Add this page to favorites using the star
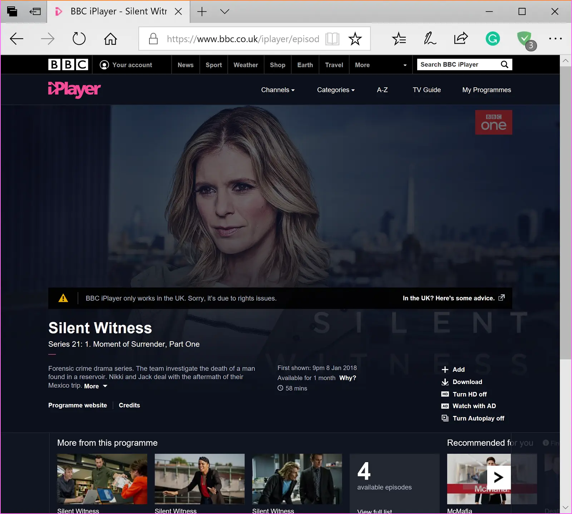This screenshot has height=514, width=572. coord(355,39)
